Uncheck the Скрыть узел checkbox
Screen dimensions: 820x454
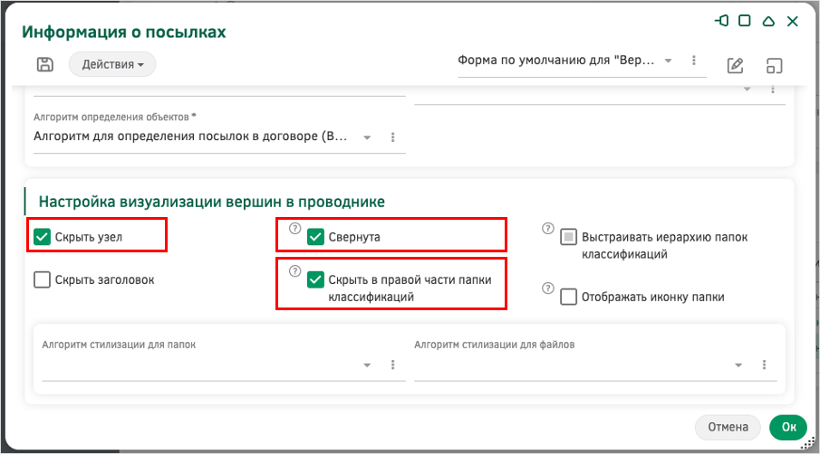[42, 236]
